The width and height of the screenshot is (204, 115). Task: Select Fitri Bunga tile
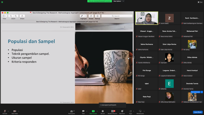click(x=147, y=71)
